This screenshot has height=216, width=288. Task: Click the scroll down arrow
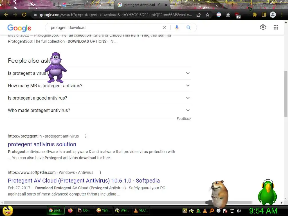pyautogui.click(x=286, y=199)
